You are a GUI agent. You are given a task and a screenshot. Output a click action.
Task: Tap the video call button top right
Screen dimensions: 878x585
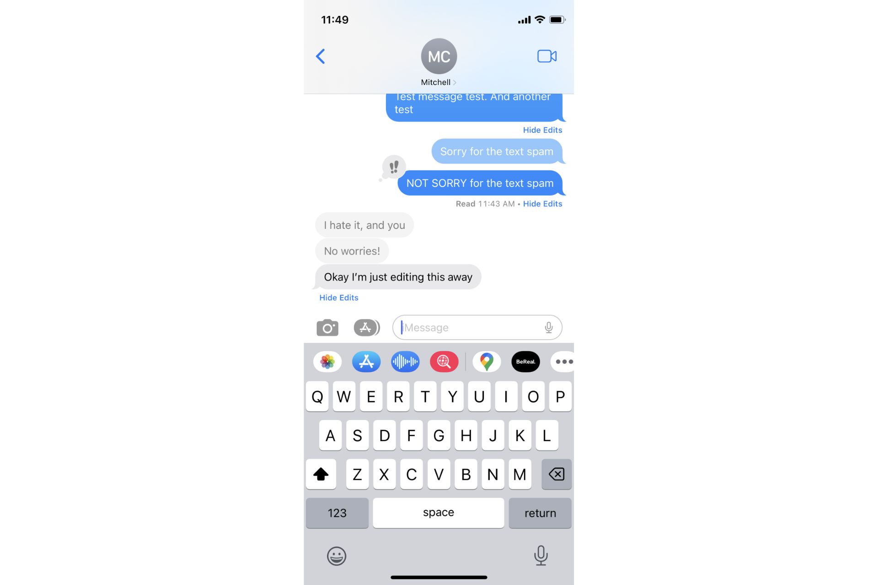pyautogui.click(x=547, y=56)
